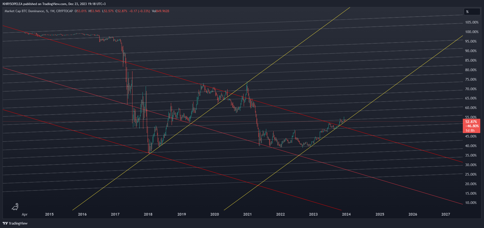Click the 80.00% axis label
This screenshot has width=484, height=228.
(471, 70)
